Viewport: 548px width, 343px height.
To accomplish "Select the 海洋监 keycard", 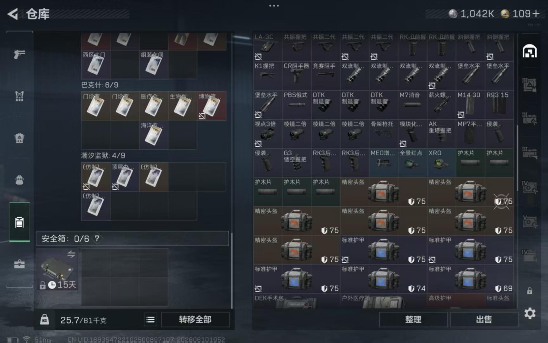I will (x=153, y=135).
